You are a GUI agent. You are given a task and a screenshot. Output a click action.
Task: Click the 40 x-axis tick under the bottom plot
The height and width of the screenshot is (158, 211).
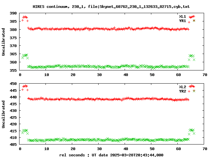point(126,149)
